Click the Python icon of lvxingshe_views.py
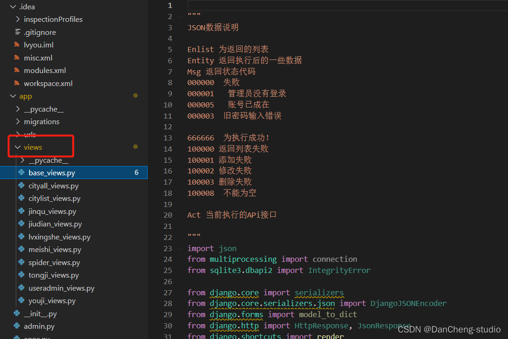This screenshot has height=339, width=508. 22,237
